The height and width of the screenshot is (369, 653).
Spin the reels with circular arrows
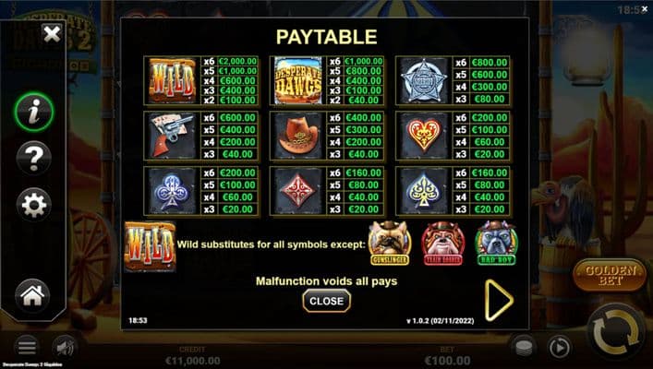click(616, 331)
